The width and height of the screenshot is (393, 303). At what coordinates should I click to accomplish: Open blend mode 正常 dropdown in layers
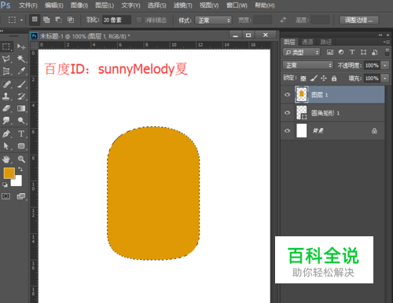pyautogui.click(x=308, y=65)
